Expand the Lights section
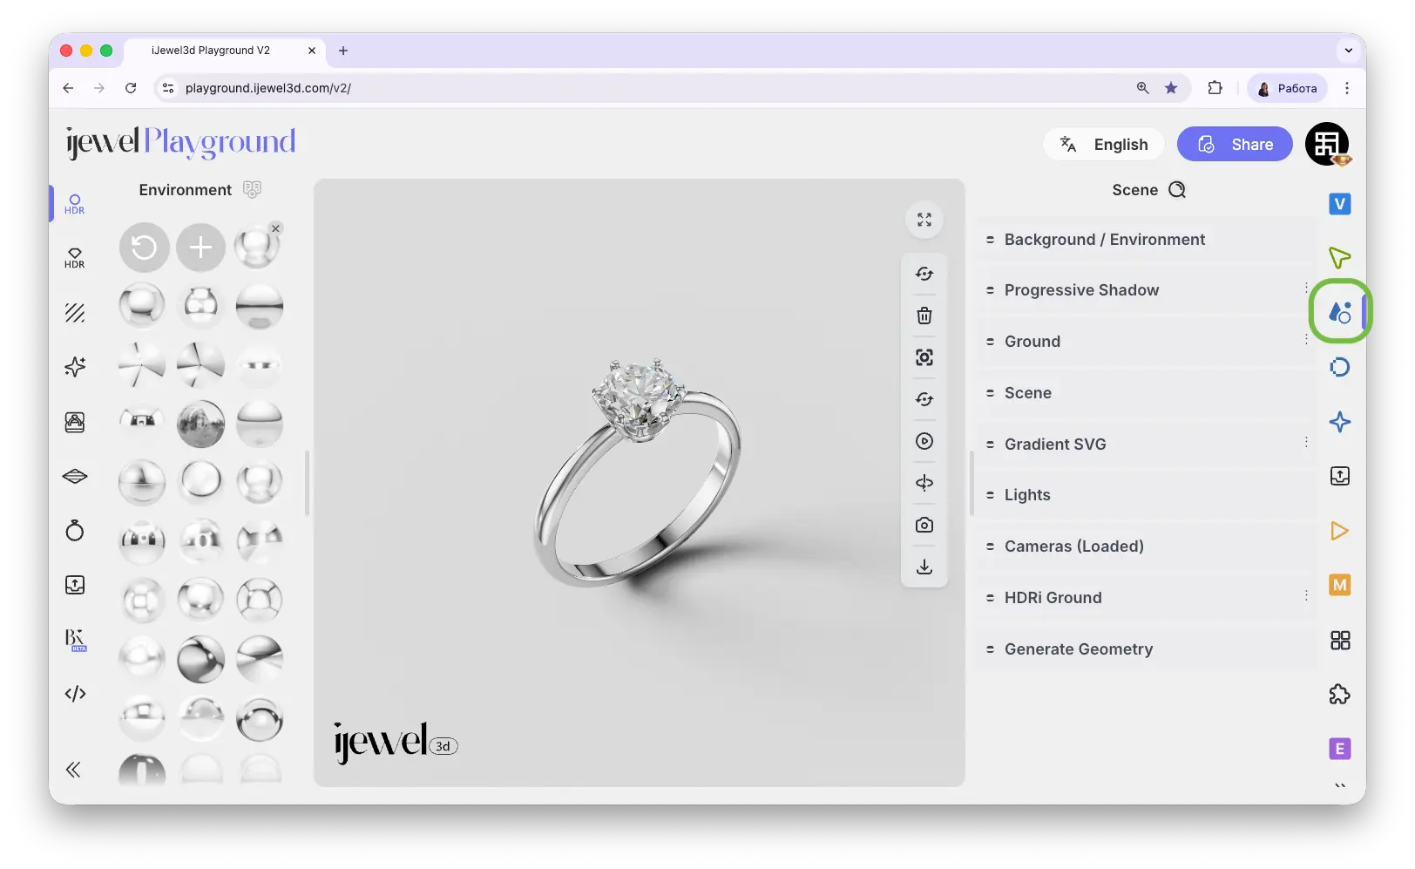 (1146, 495)
